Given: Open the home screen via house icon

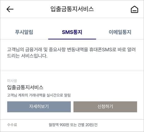Looking at the screenshot, I should (x=135, y=10).
